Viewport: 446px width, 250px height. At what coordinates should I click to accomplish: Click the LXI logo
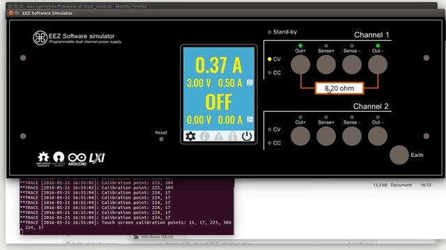coord(97,158)
